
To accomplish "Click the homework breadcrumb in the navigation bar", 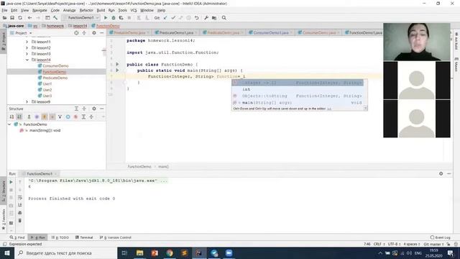I will click(x=53, y=26).
